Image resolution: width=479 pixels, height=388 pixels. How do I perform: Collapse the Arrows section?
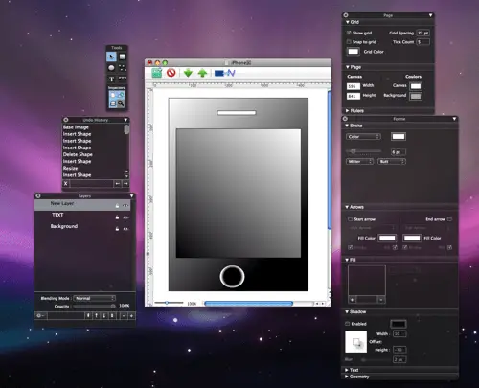coord(347,207)
